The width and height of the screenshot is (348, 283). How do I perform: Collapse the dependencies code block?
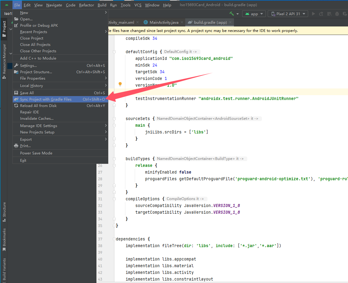114,239
